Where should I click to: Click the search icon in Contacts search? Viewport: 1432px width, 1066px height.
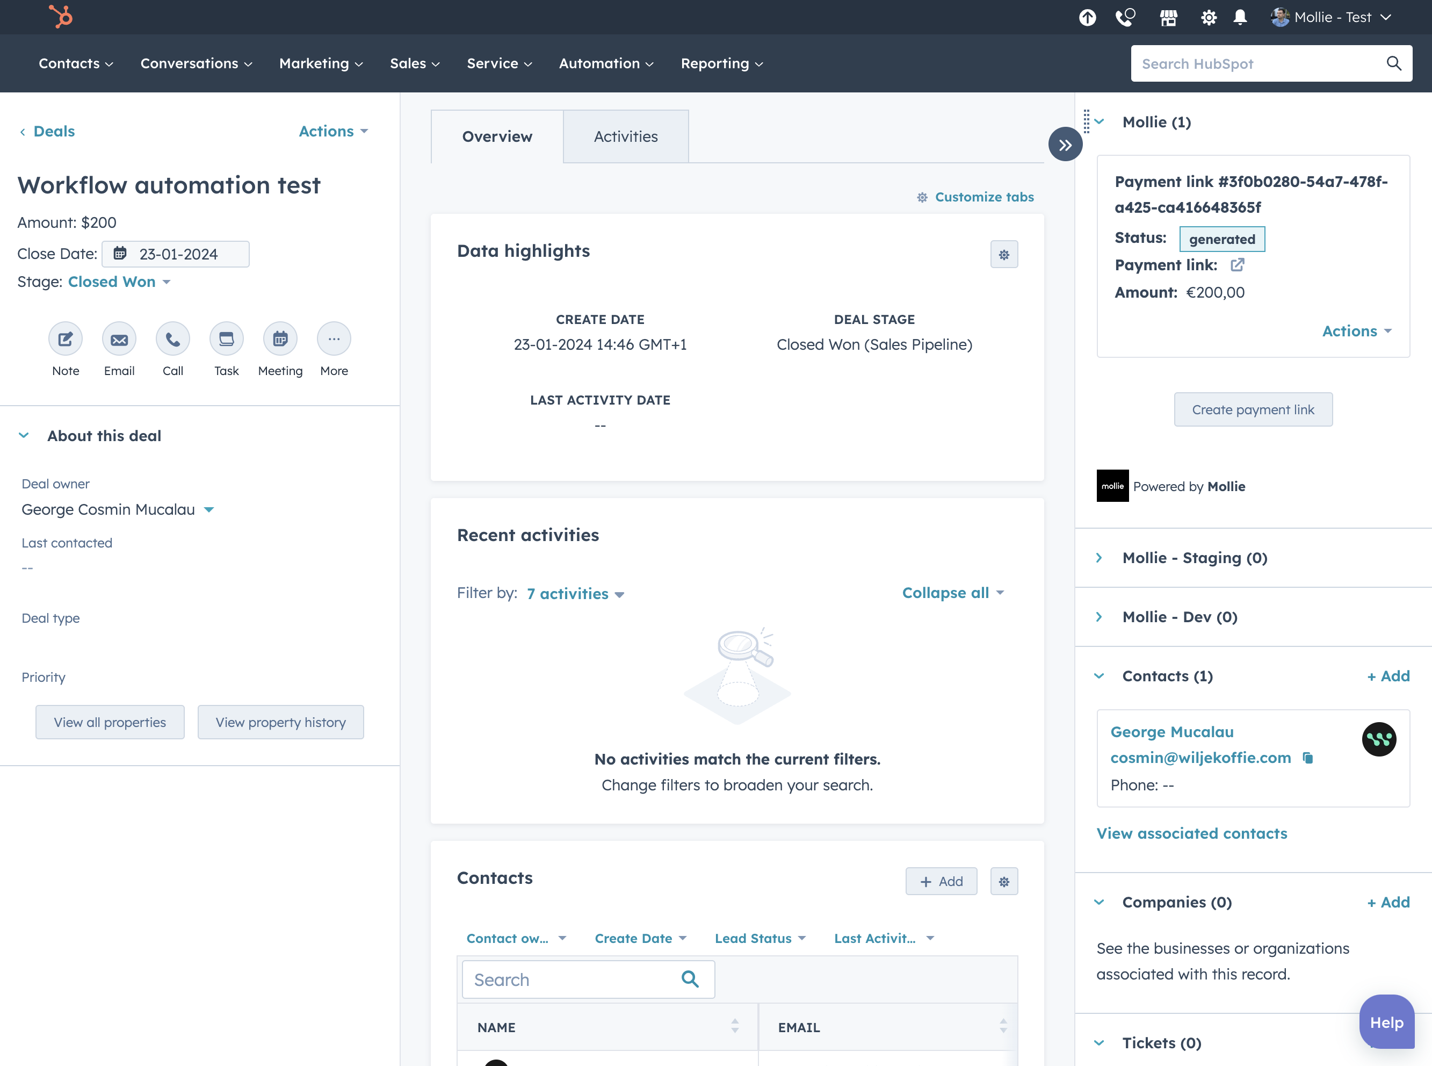click(x=690, y=979)
